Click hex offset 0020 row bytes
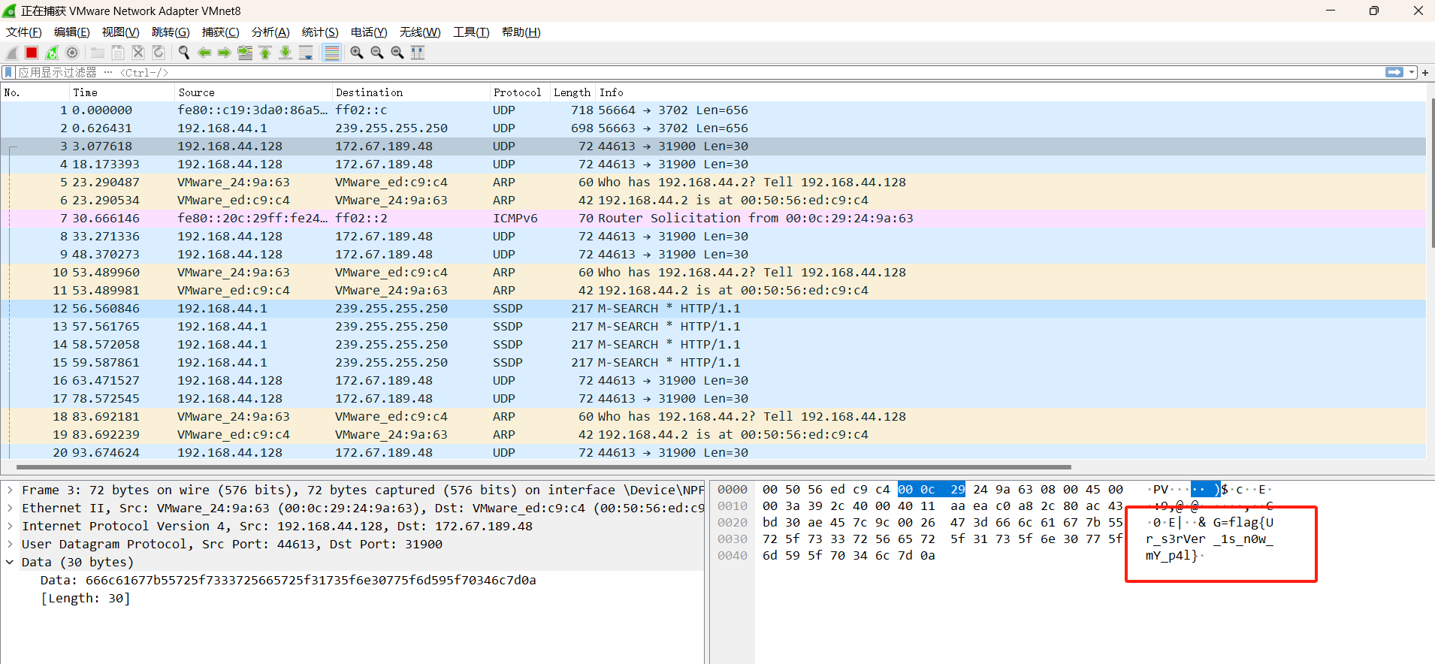The height and width of the screenshot is (664, 1435). (942, 523)
